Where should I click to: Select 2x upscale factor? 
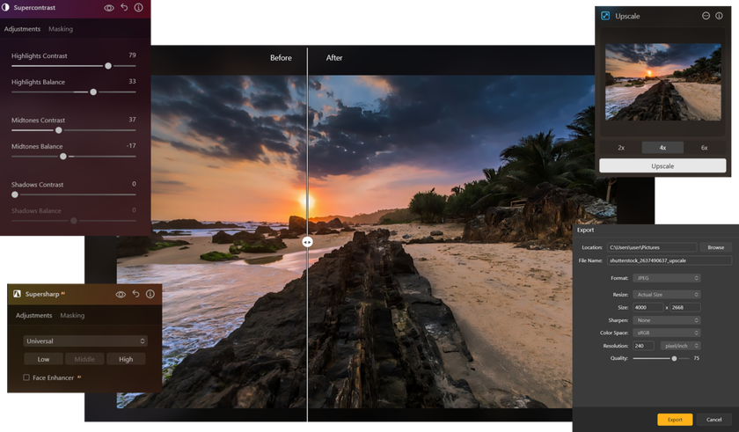point(621,148)
